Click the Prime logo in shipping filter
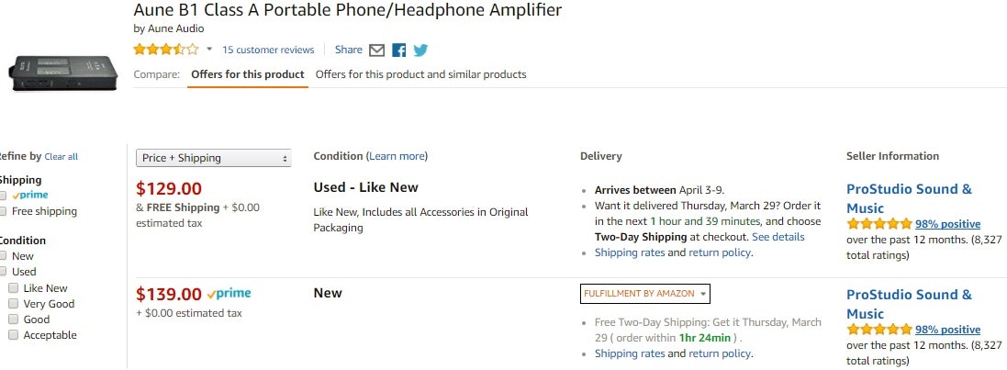The width and height of the screenshot is (1007, 370). 30,196
